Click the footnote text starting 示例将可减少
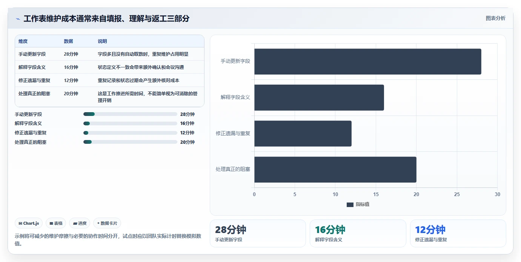This screenshot has width=521, height=262. click(108, 240)
